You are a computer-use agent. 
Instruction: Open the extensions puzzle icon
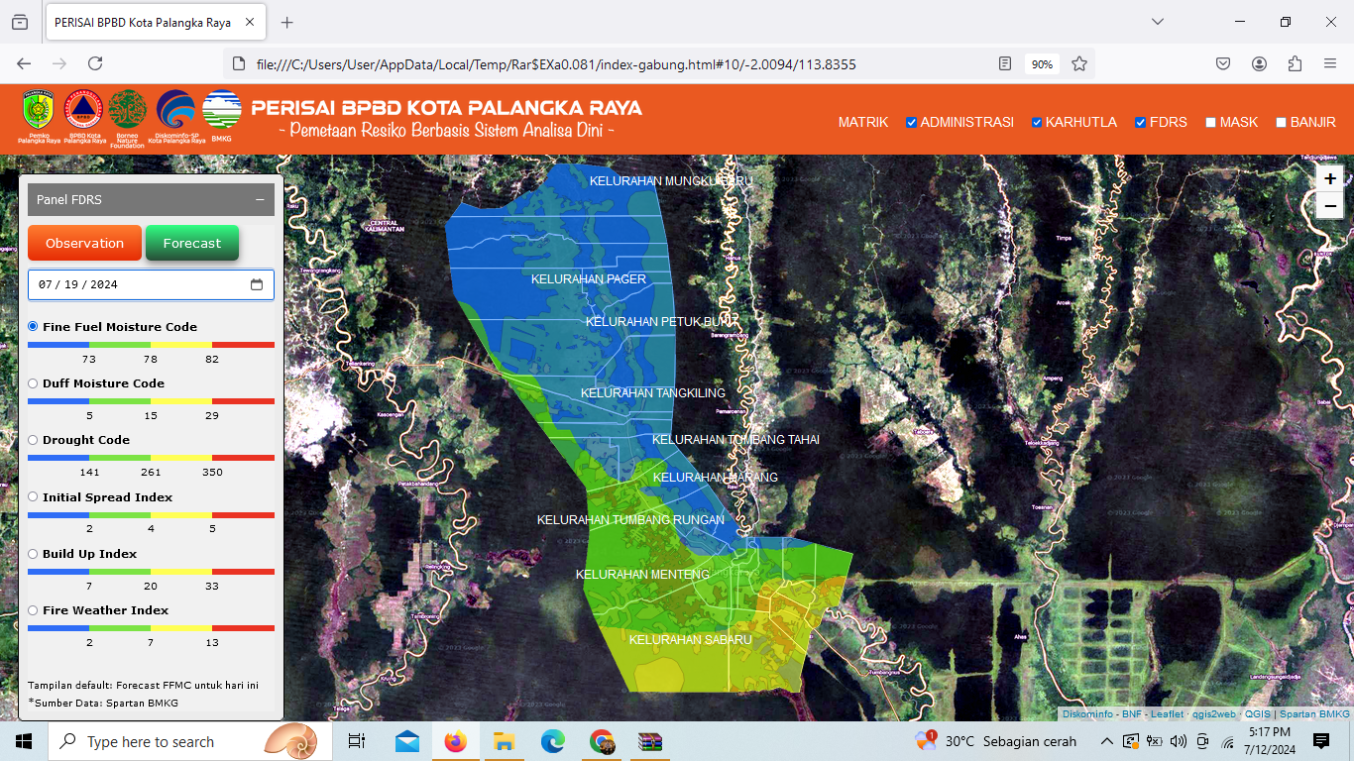(1295, 63)
